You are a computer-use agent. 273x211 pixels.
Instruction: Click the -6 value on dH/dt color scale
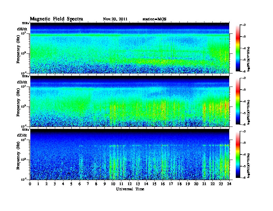pyautogui.click(x=244, y=71)
